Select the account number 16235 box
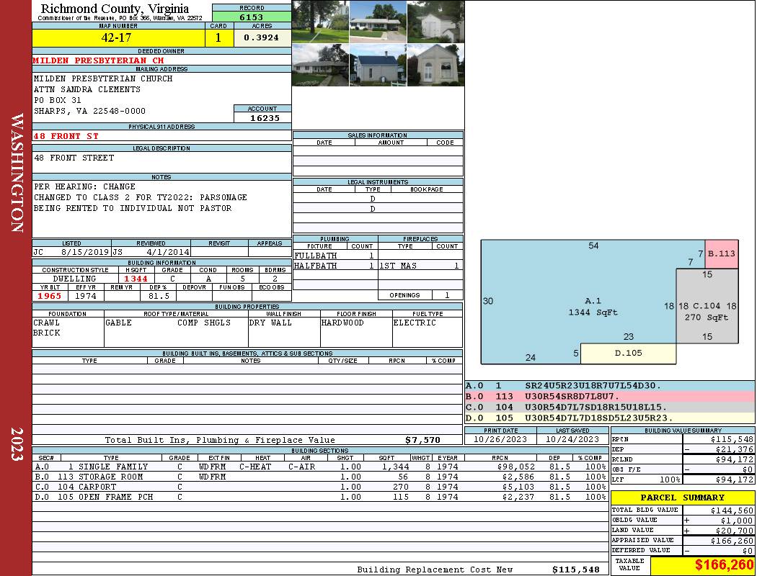 coord(262,117)
